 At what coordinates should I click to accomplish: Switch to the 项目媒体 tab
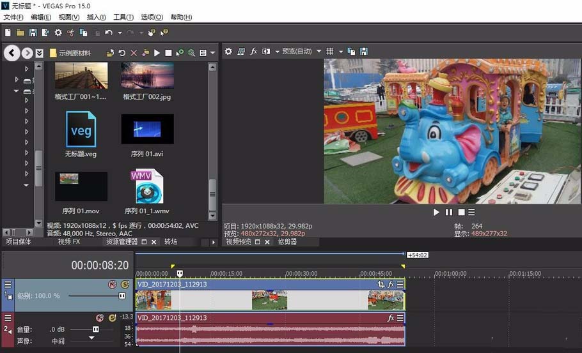click(x=19, y=241)
